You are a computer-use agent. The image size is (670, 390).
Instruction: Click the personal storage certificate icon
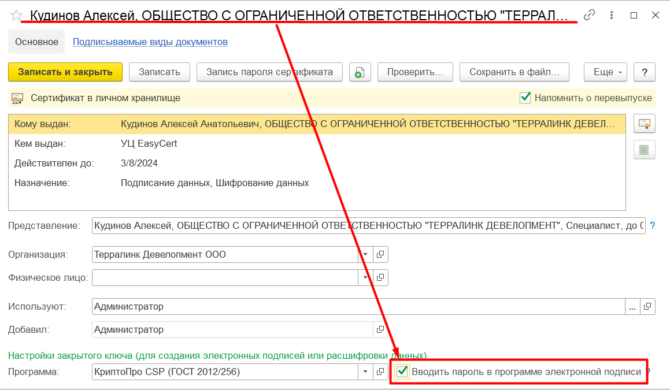[17, 98]
